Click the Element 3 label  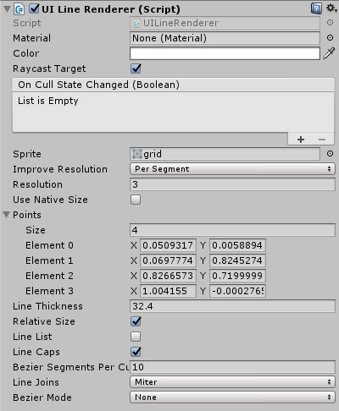[49, 291]
